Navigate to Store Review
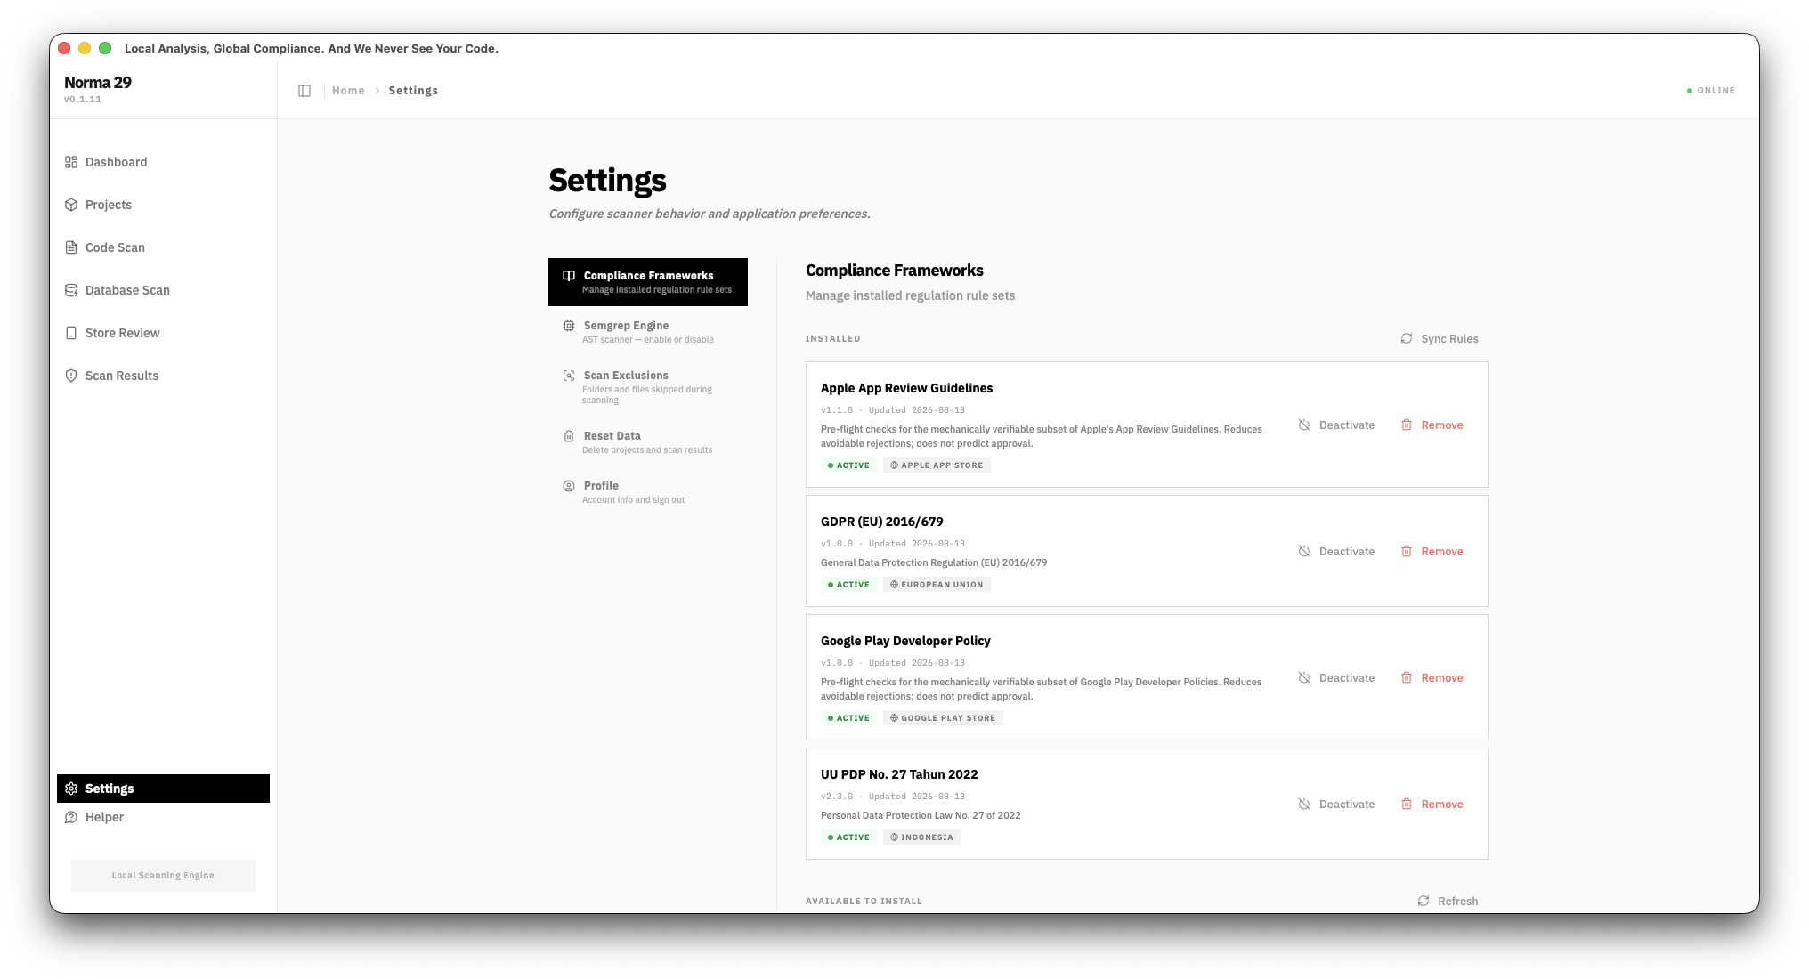 click(163, 333)
